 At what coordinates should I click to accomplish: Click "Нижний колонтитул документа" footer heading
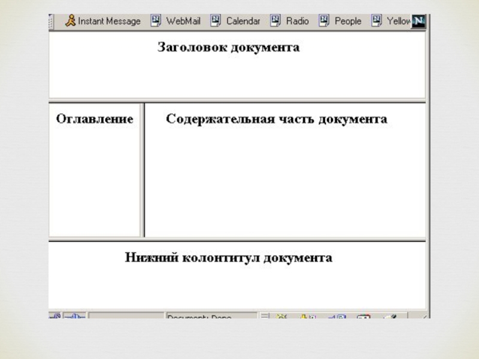tap(229, 257)
